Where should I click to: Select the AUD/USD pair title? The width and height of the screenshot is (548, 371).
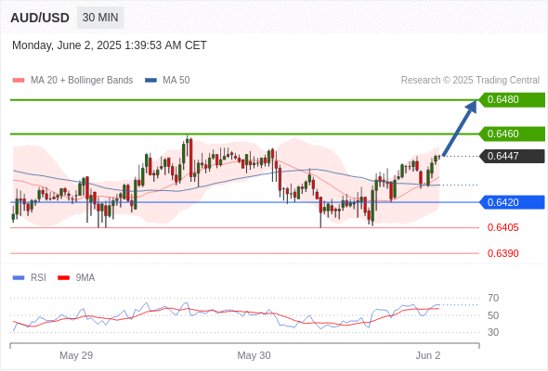tap(40, 18)
